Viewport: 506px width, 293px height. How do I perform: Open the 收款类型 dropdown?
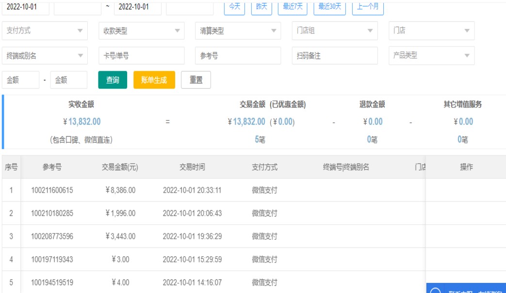(141, 31)
